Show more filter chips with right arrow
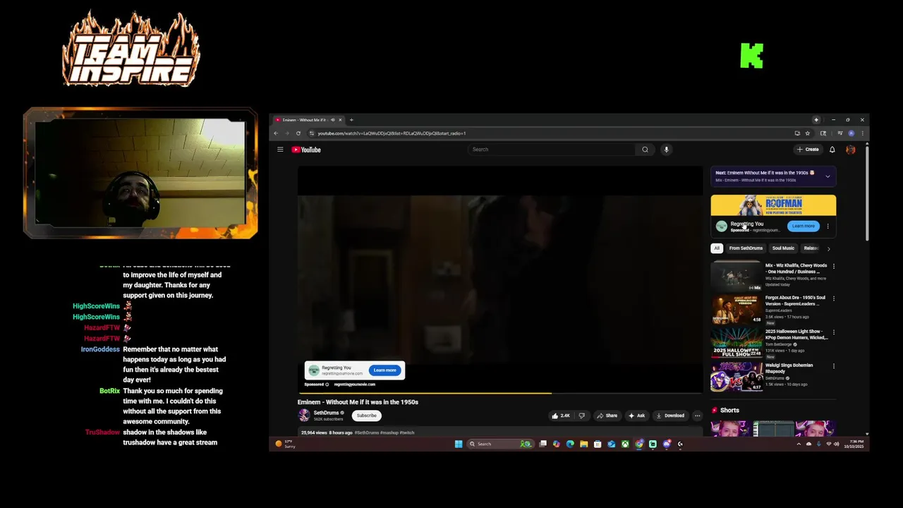Viewport: 903px width, 508px height. (x=829, y=248)
